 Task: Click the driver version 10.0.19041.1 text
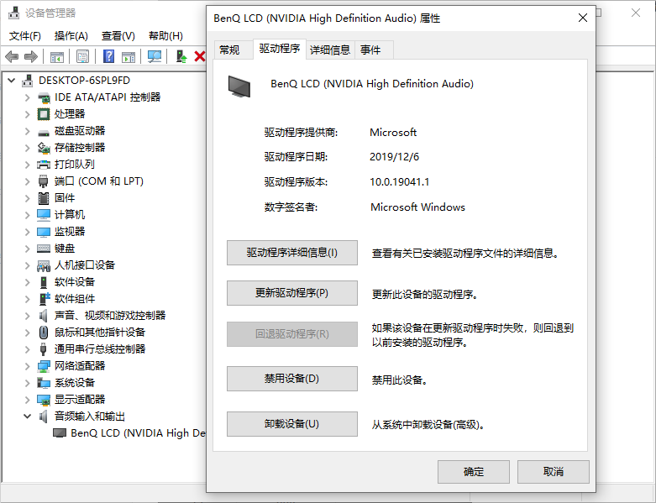coord(400,182)
